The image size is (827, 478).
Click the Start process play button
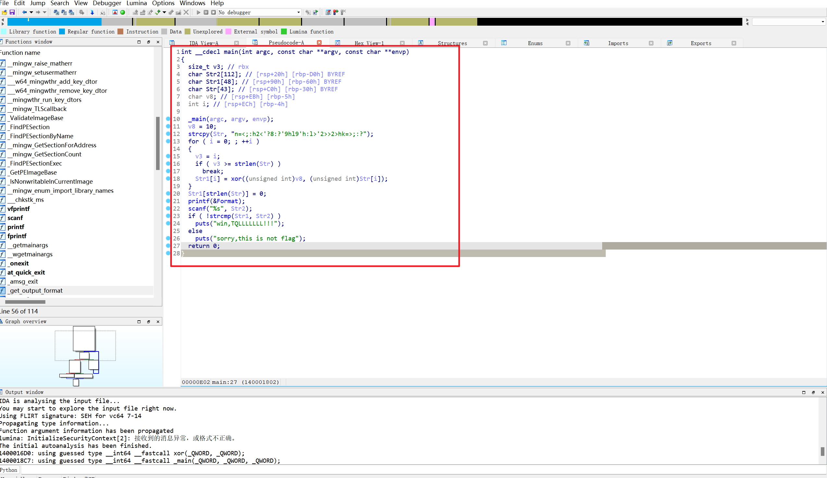click(198, 12)
